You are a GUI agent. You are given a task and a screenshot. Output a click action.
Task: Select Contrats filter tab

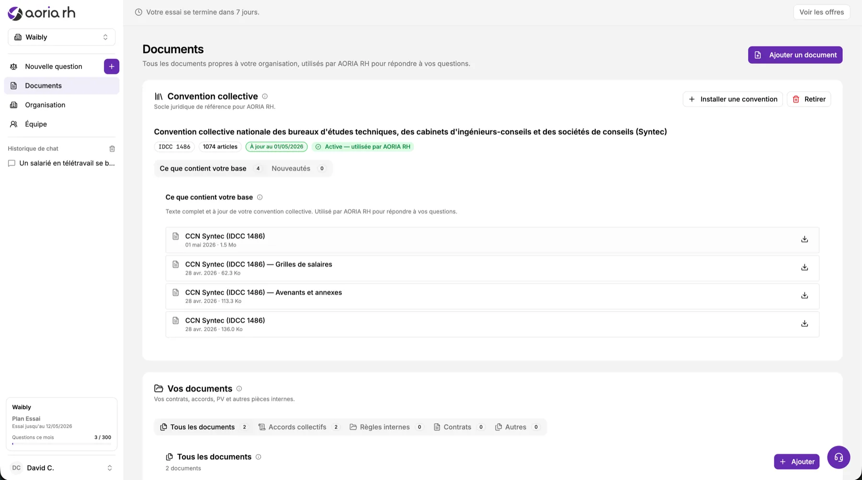(459, 427)
